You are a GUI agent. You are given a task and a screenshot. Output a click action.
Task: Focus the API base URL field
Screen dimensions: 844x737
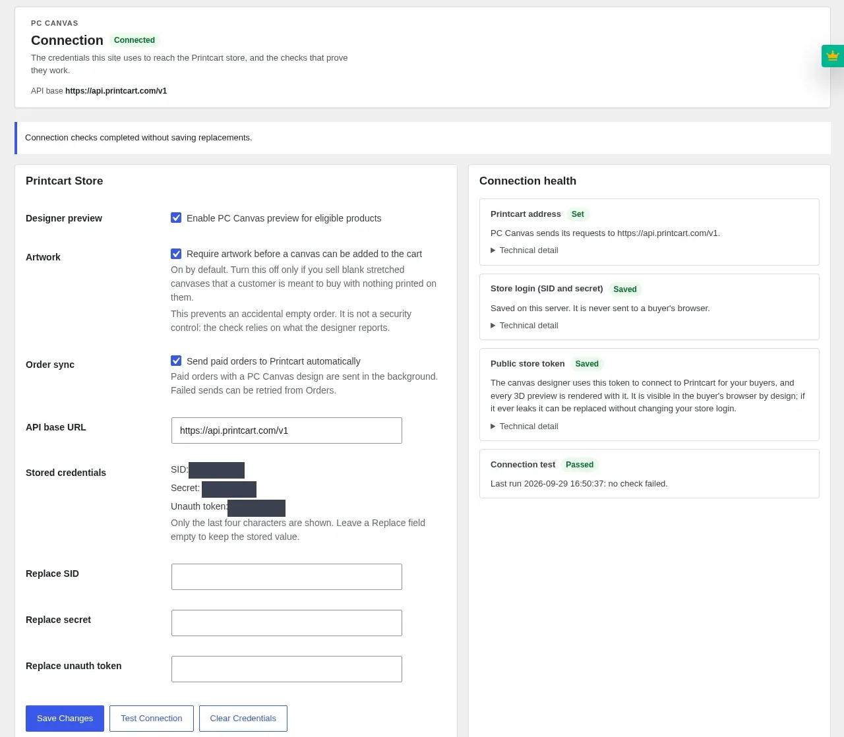287,430
